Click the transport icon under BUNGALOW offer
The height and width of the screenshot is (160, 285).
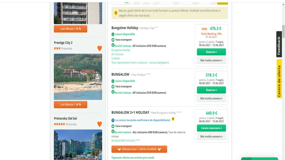coord(113,87)
